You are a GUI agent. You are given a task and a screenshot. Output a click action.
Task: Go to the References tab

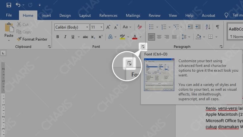point(108,15)
